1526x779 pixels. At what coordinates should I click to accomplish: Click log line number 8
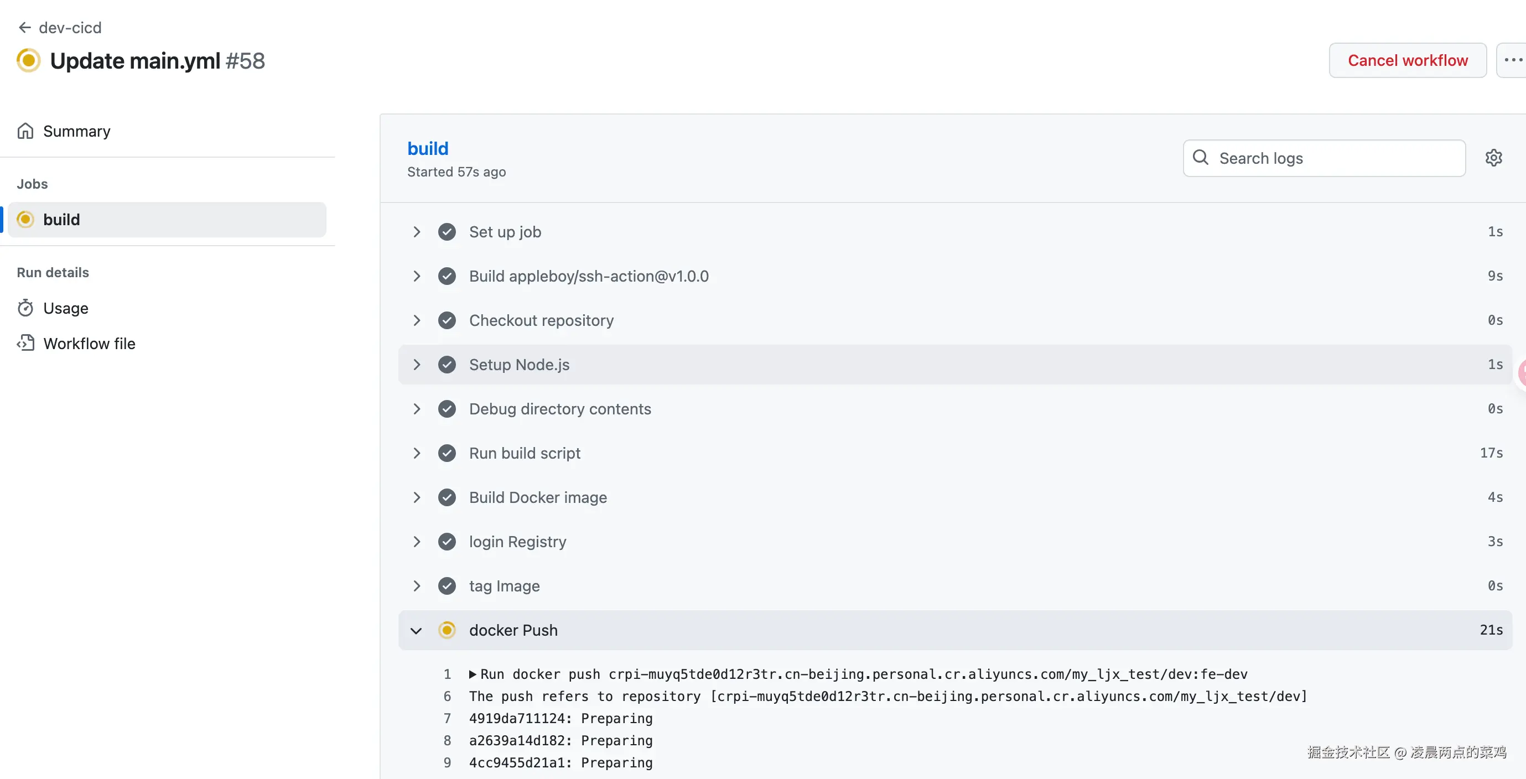447,741
